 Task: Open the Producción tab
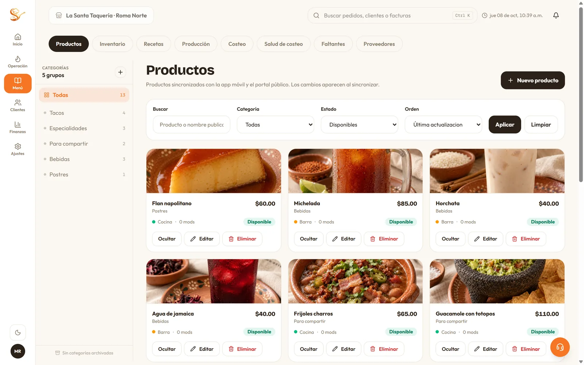point(196,44)
